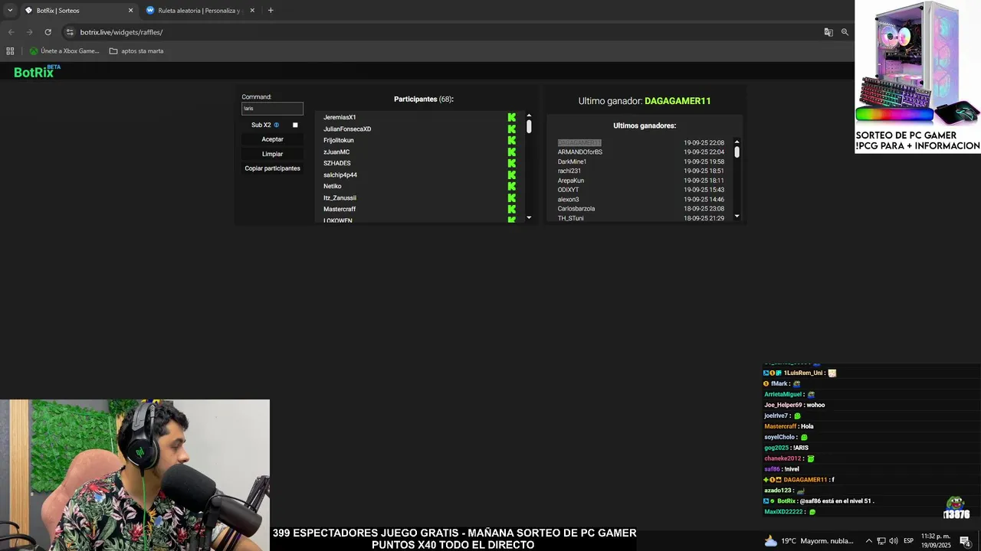
Task: Click the Kick icon beside JeremiasX1
Action: point(512,117)
